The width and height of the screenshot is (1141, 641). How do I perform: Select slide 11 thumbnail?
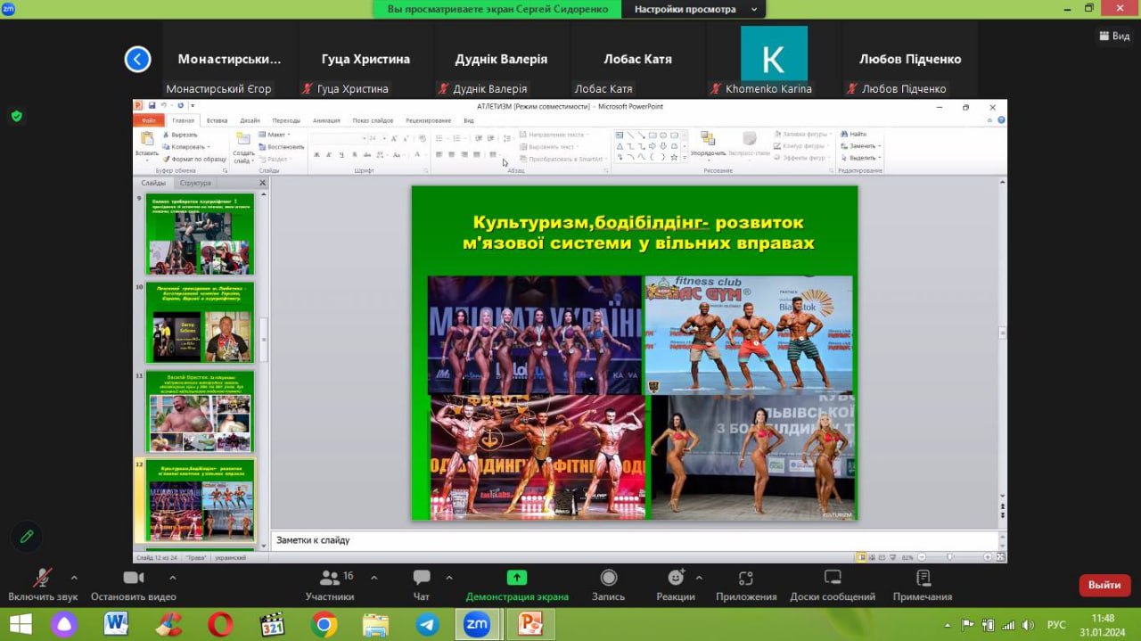[x=200, y=411]
